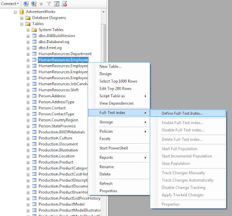Open the Reports submenu arrow
The height and width of the screenshot is (216, 232).
click(x=145, y=158)
